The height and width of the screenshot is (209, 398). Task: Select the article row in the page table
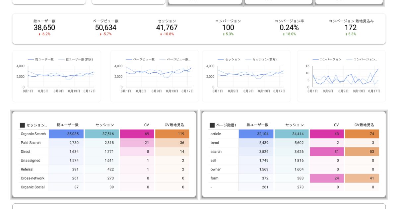(216, 134)
